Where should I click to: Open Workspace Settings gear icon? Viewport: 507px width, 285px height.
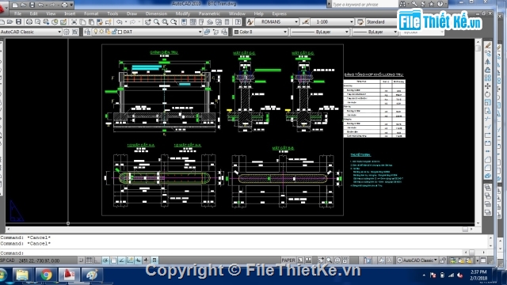pos(67,32)
